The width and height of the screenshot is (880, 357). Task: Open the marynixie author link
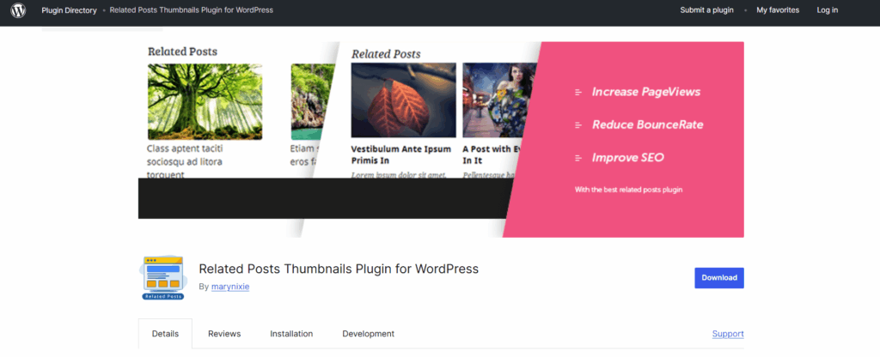pos(230,287)
